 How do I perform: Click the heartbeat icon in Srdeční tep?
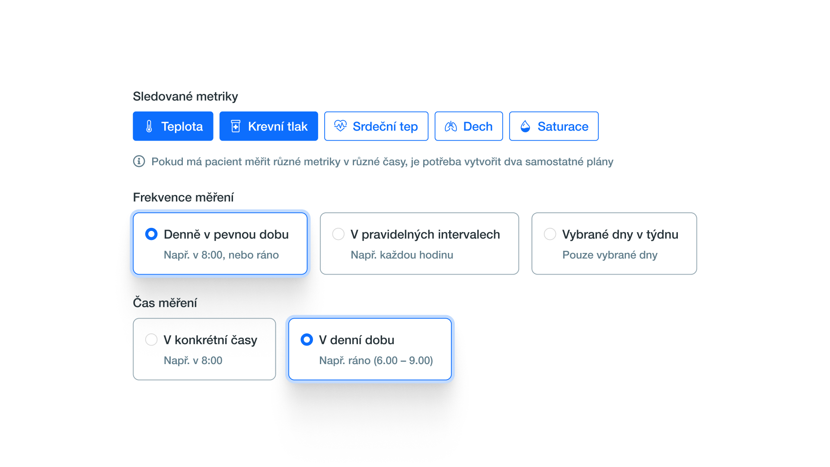340,126
